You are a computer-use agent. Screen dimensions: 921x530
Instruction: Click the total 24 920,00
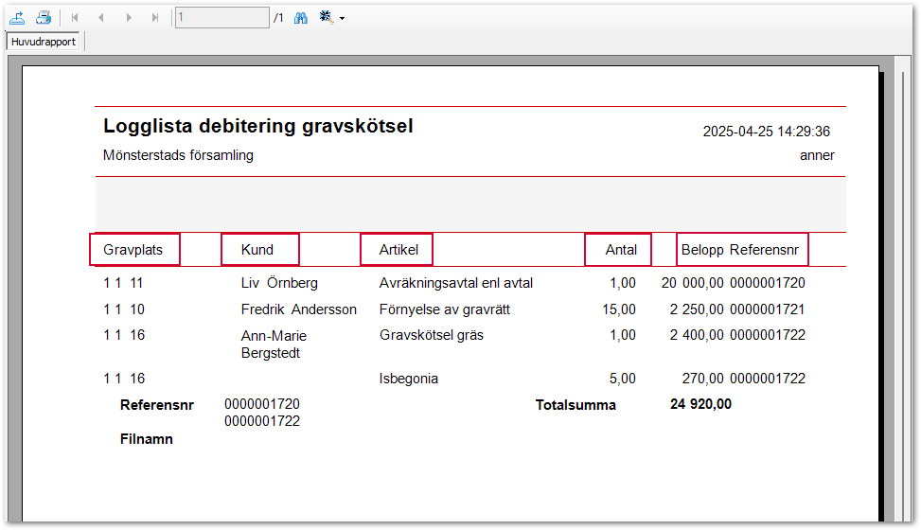pyautogui.click(x=700, y=404)
